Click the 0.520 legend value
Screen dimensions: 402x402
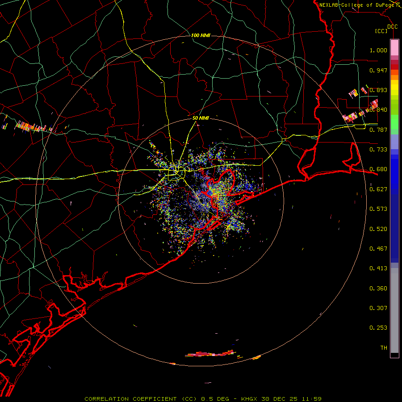378,229
